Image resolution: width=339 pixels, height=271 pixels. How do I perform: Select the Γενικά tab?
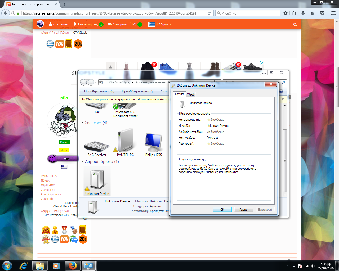click(x=179, y=94)
